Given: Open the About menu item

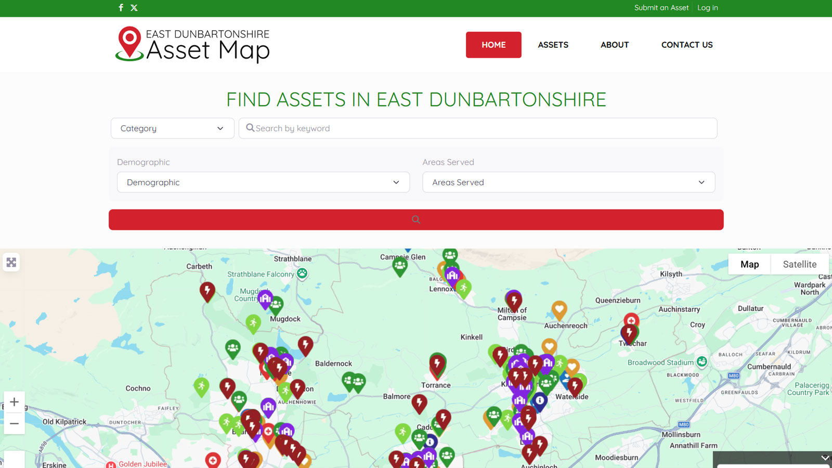Looking at the screenshot, I should (x=615, y=45).
